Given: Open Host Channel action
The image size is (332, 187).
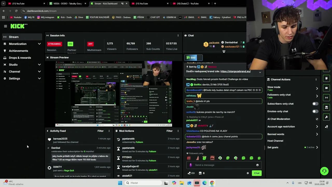Looking at the screenshot, I should (x=275, y=141).
